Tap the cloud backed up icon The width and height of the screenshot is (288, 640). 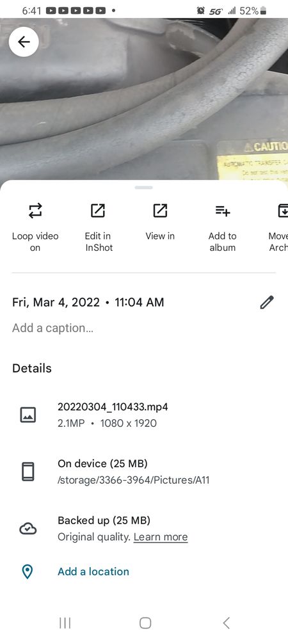pyautogui.click(x=28, y=529)
